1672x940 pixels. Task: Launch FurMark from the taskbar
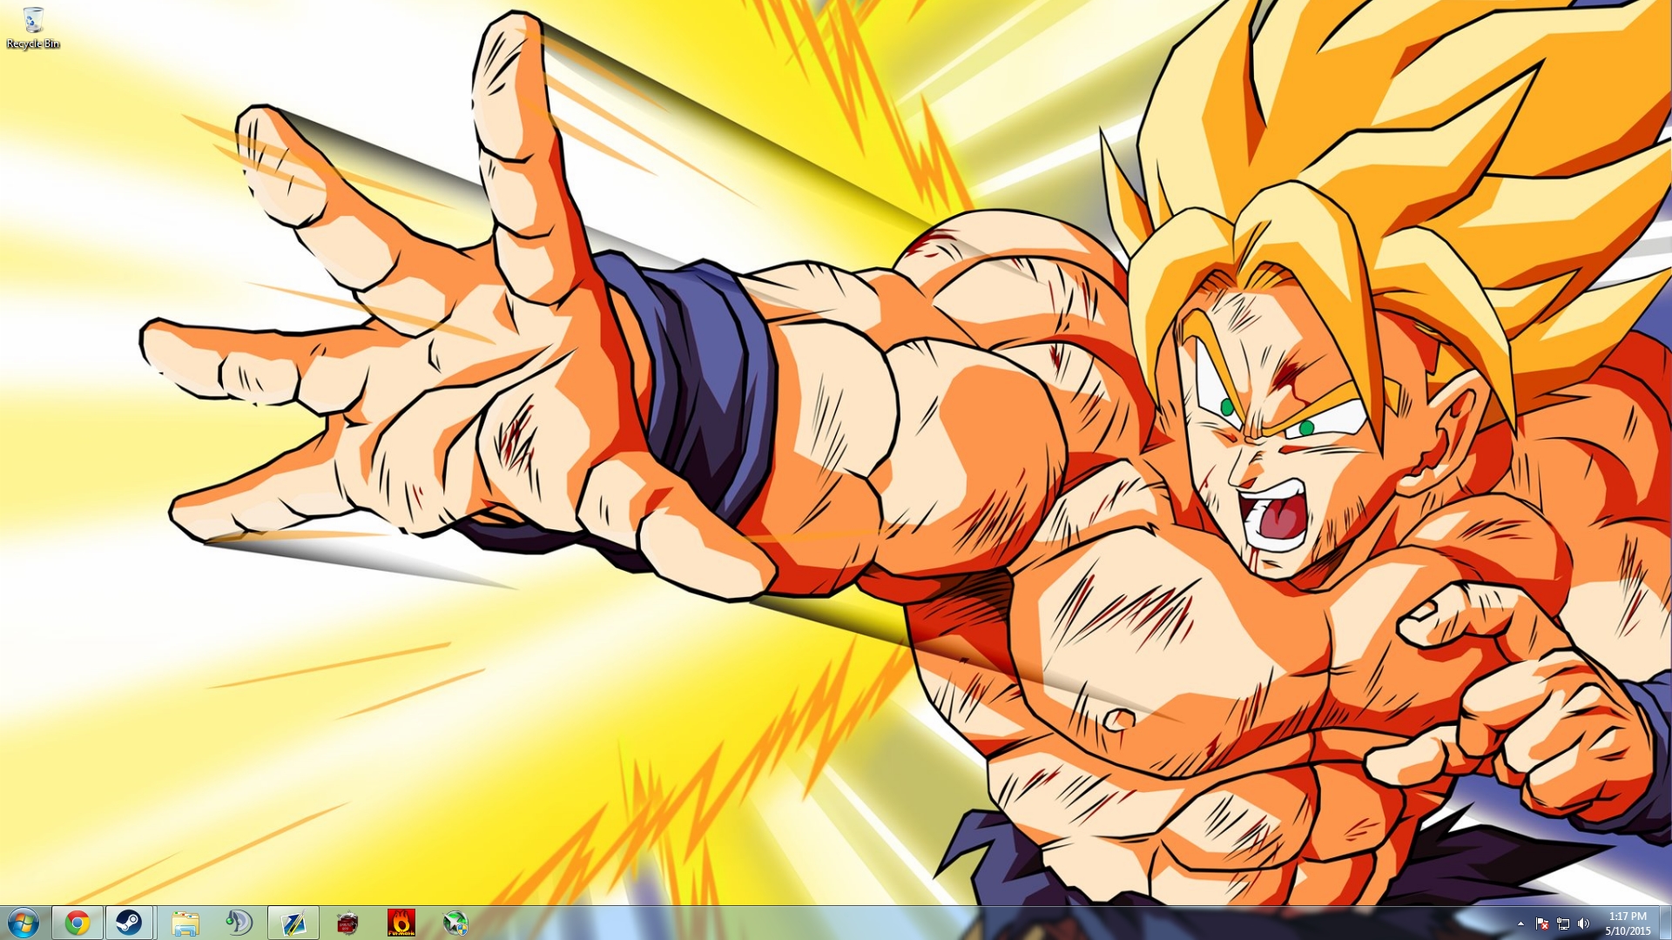click(401, 923)
